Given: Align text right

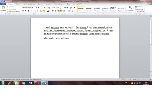Looking at the screenshot, I should click(x=58, y=11).
